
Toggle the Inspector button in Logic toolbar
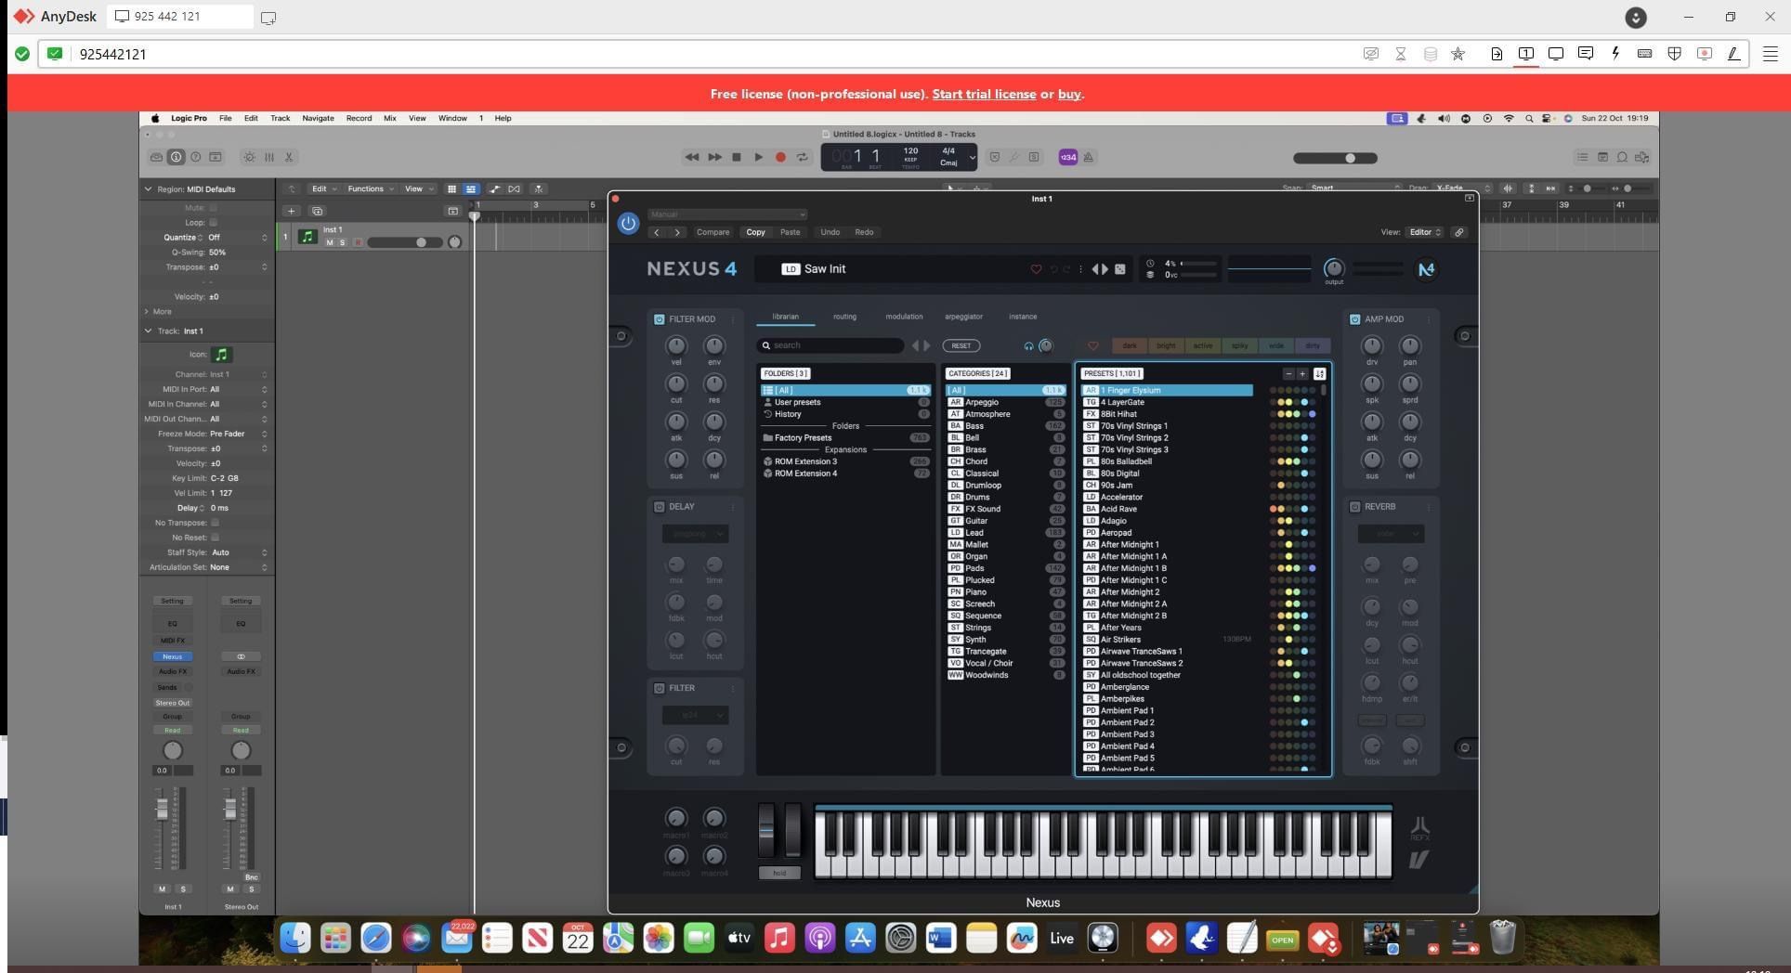(x=176, y=158)
